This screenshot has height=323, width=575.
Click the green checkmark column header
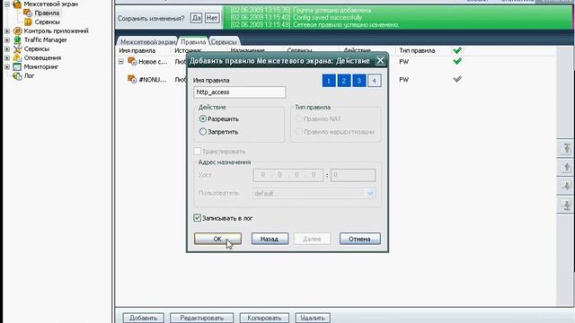[457, 50]
